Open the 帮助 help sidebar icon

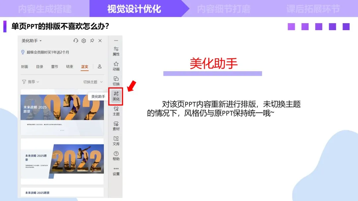tap(116, 156)
